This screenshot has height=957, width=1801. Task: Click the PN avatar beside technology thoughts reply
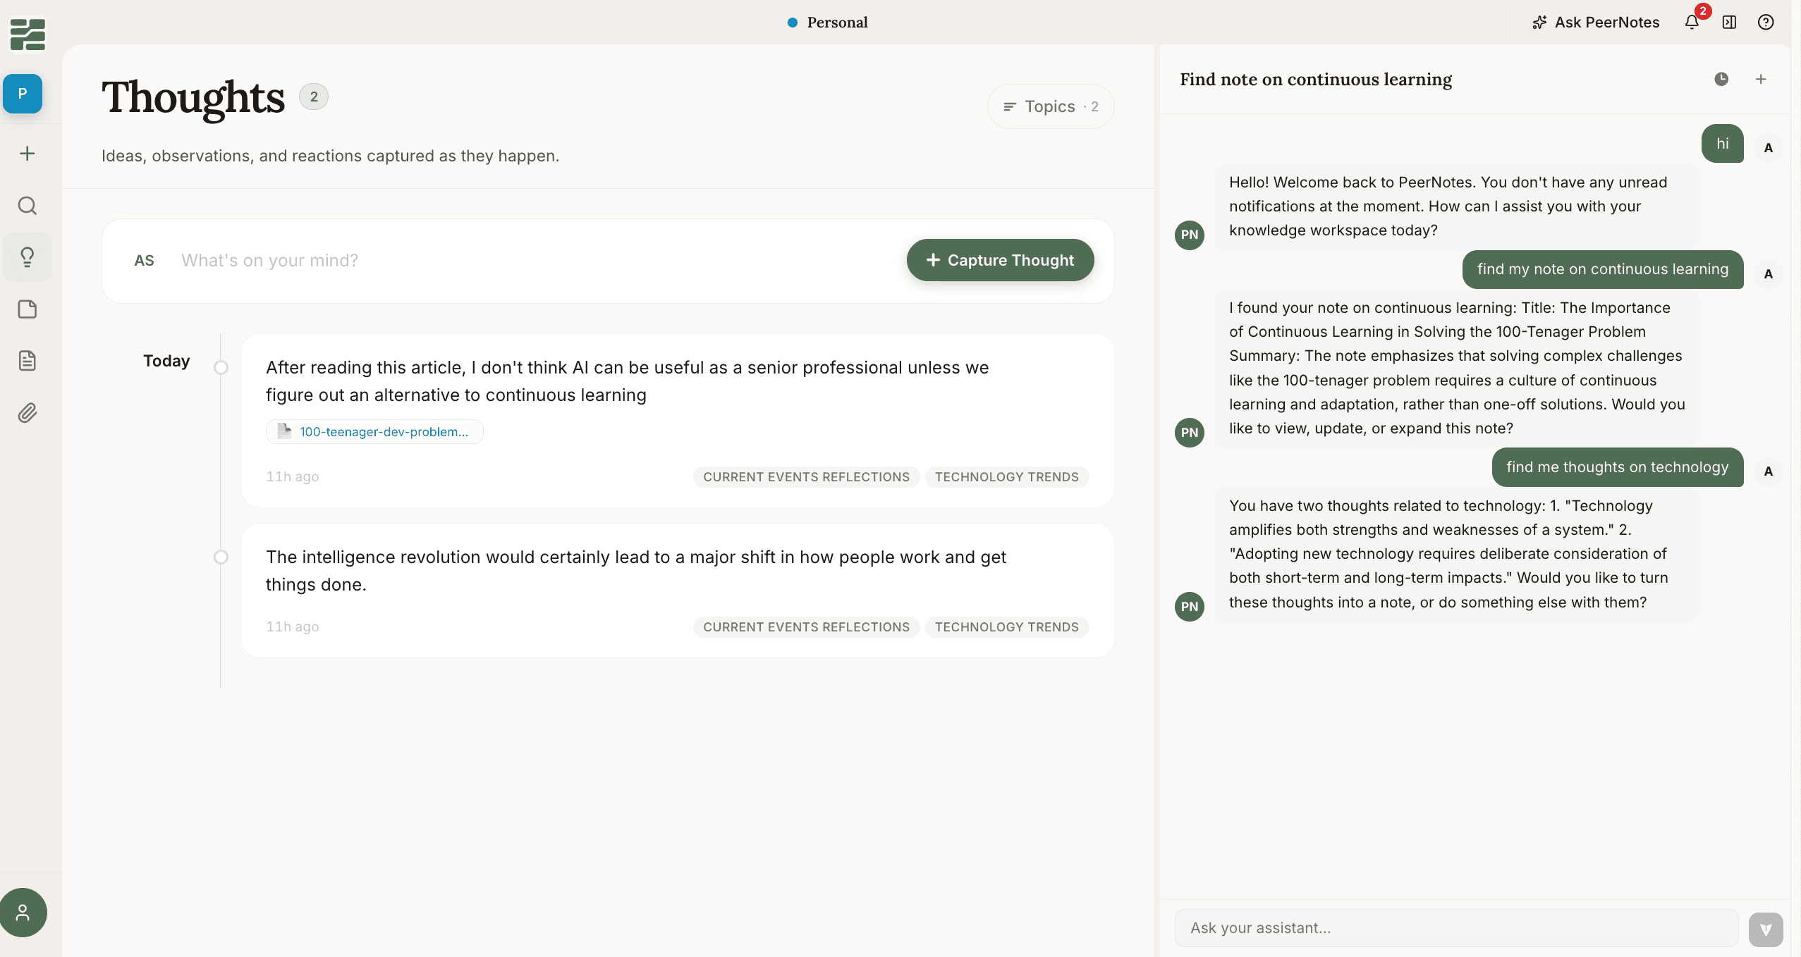click(1190, 607)
